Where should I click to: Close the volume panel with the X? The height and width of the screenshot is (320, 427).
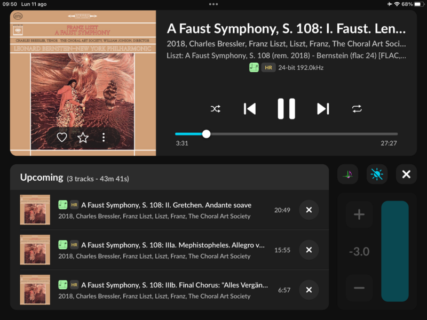406,174
